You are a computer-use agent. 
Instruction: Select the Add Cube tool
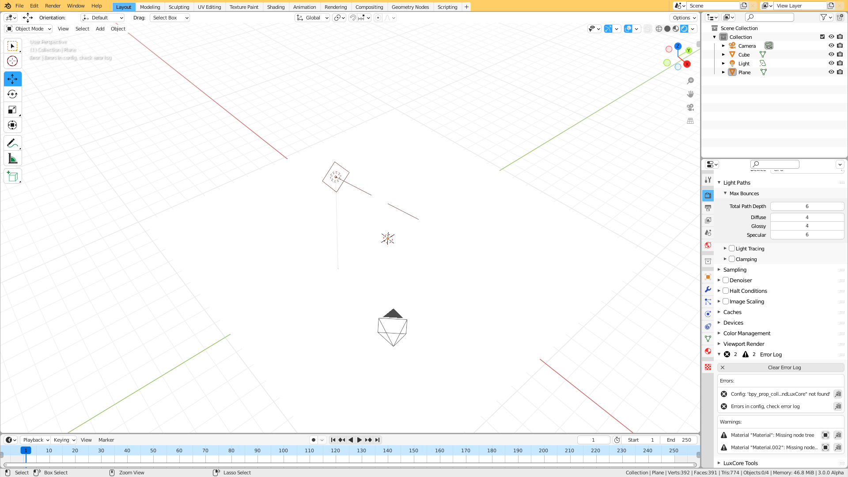click(12, 177)
